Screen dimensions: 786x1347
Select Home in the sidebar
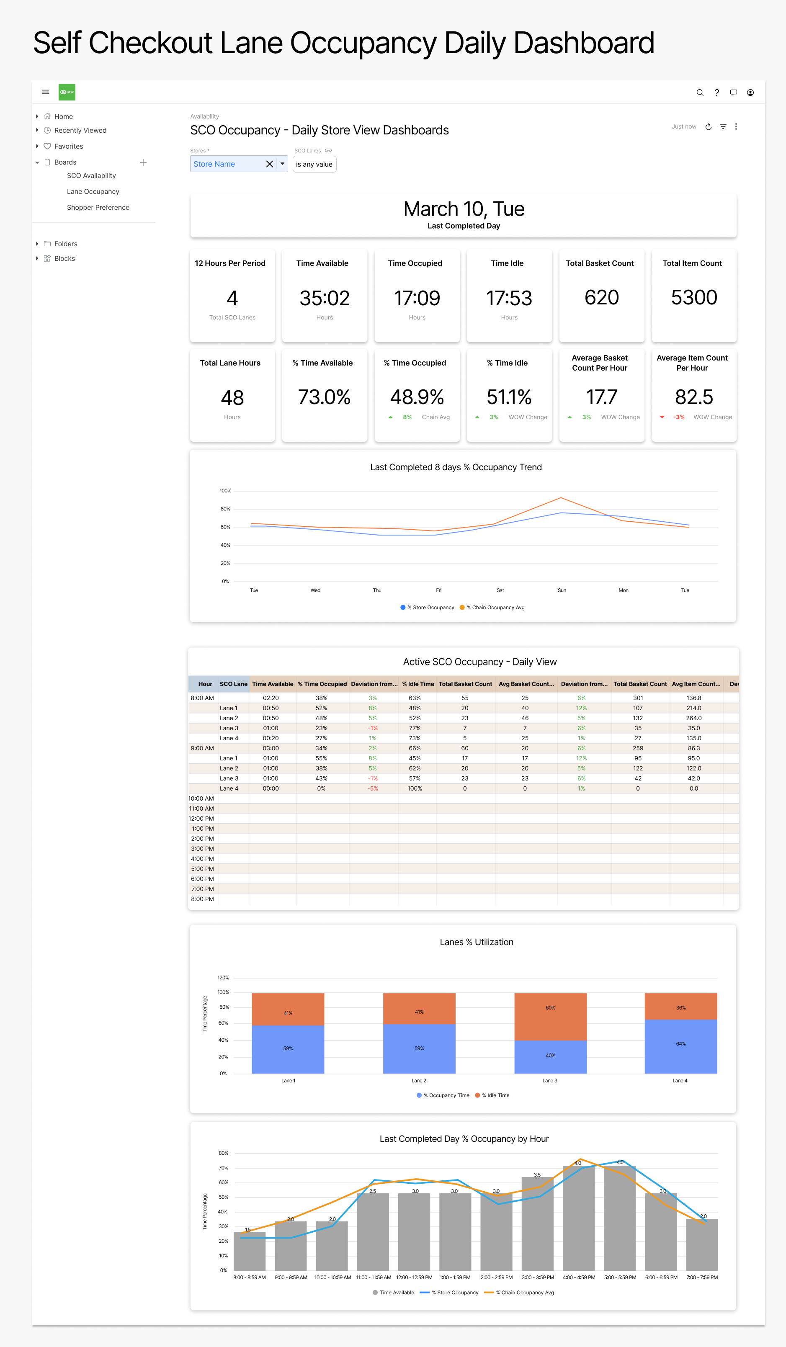click(63, 116)
